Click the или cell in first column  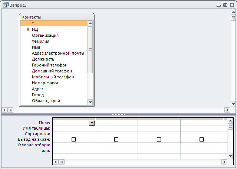[74, 151]
